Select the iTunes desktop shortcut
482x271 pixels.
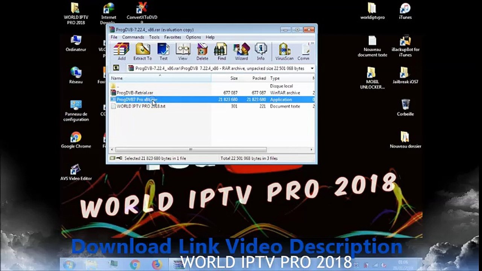click(x=405, y=11)
